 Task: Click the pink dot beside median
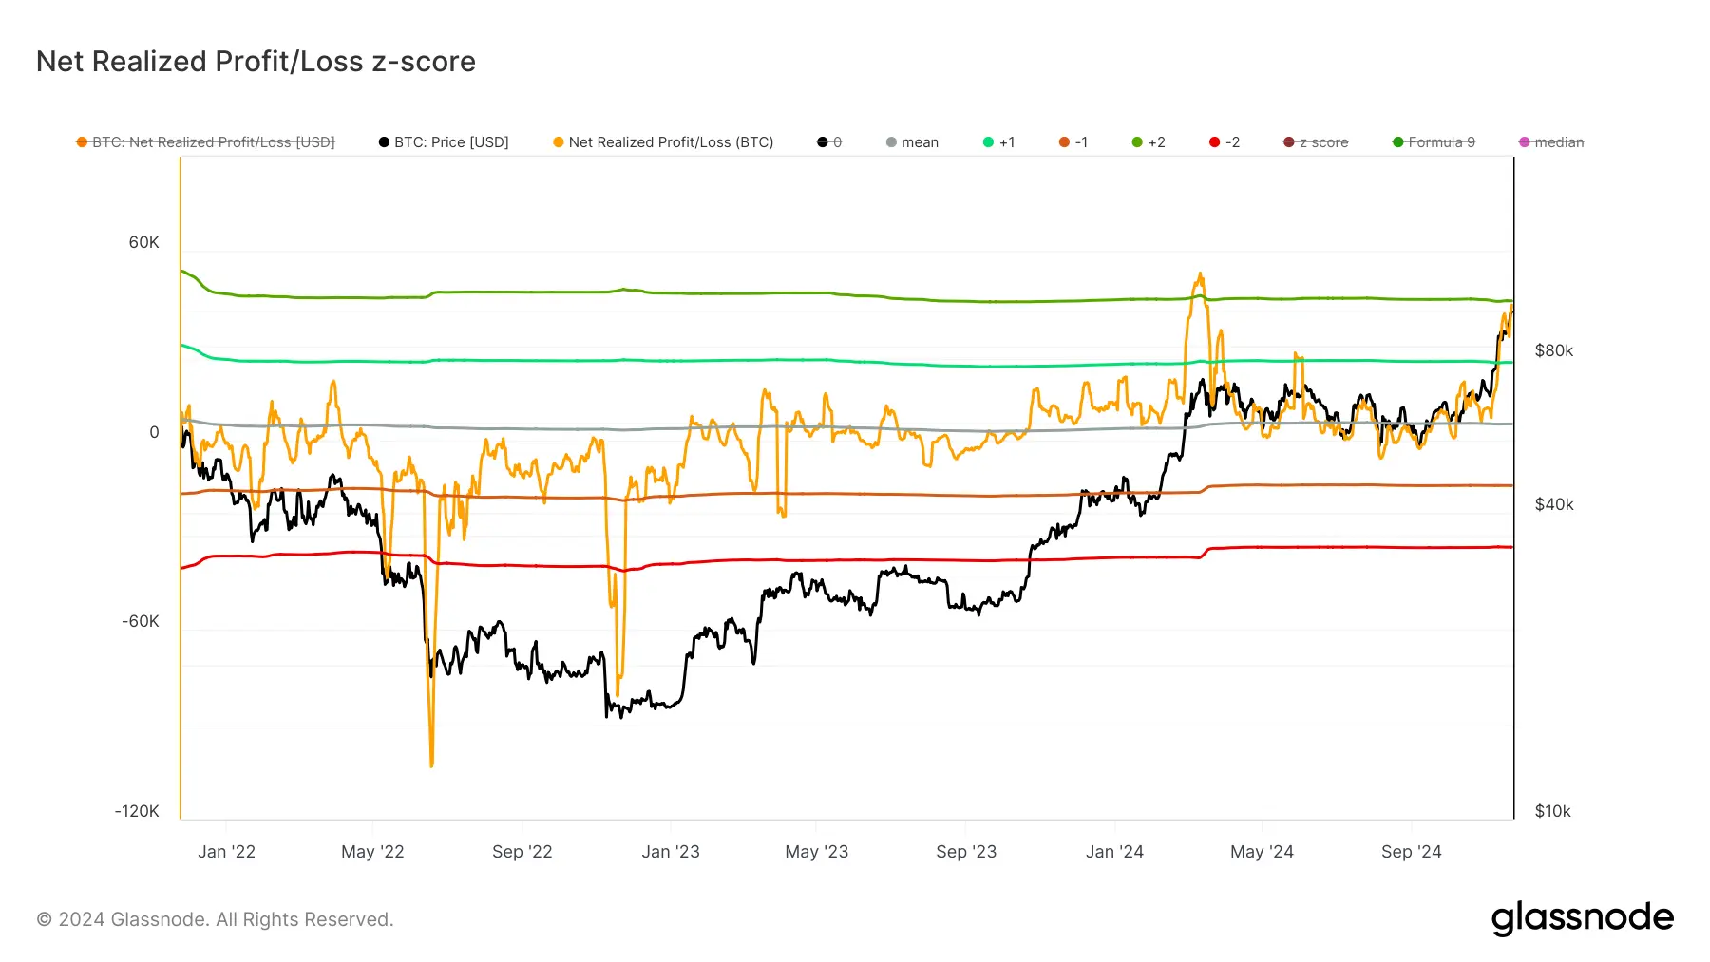pos(1524,142)
